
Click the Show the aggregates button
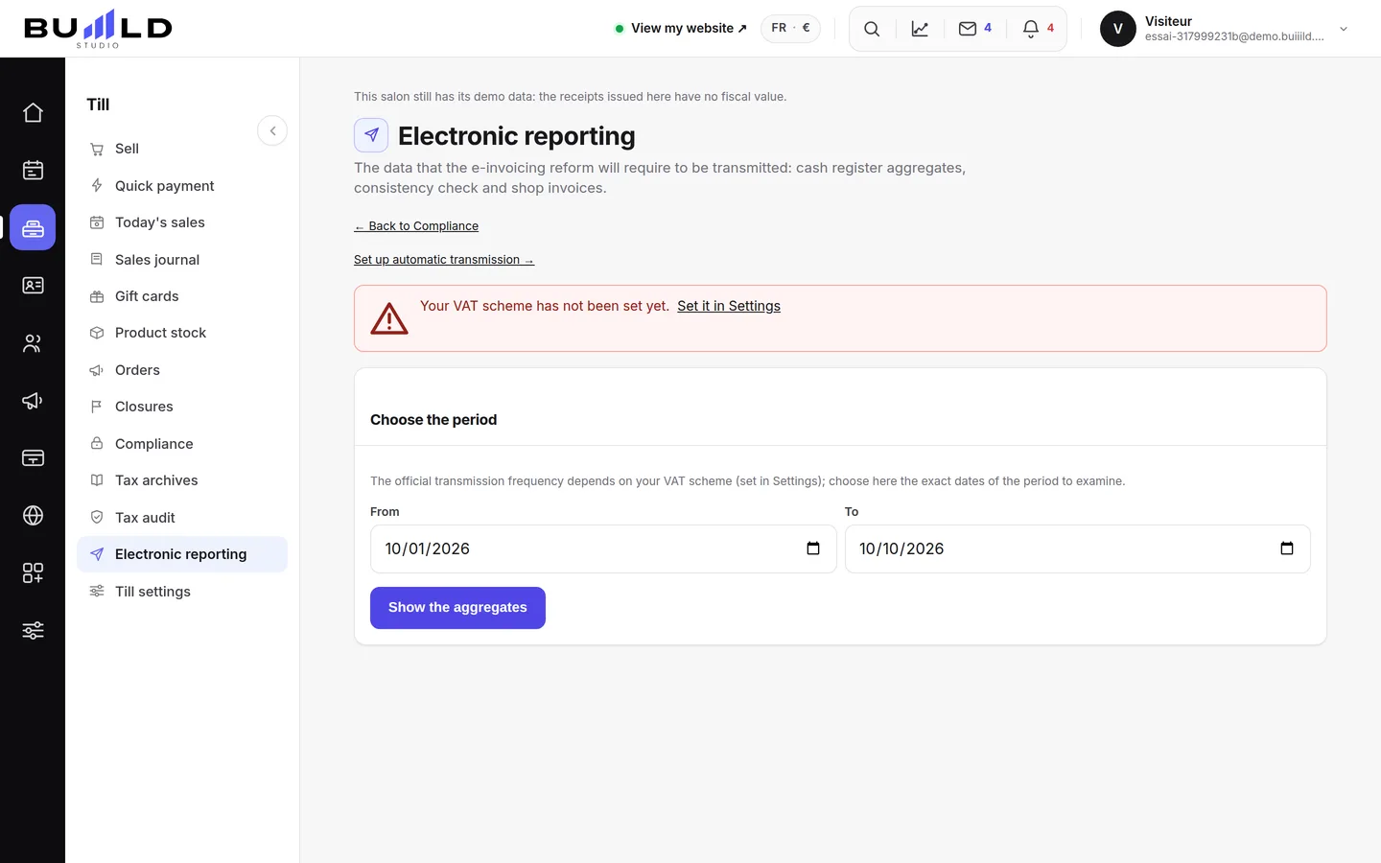(x=457, y=608)
